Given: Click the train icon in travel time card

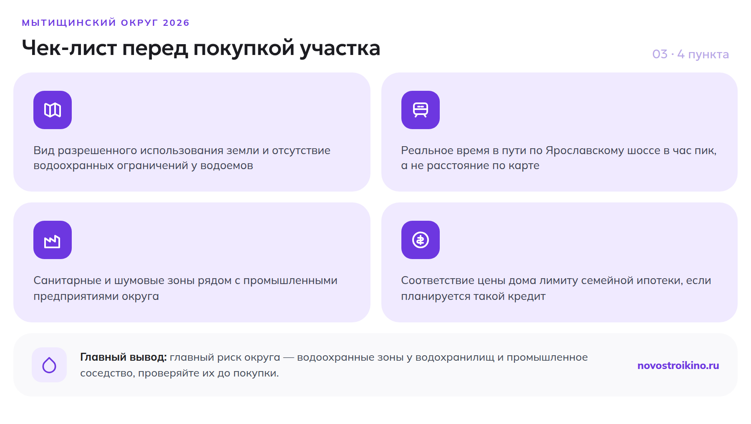Looking at the screenshot, I should tap(421, 110).
